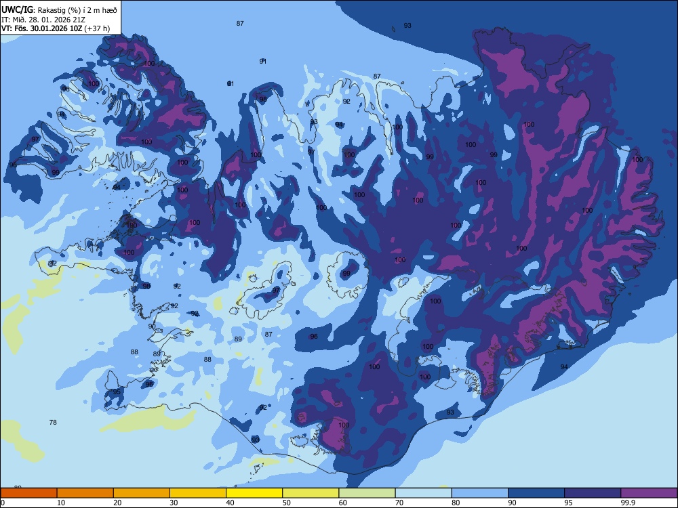Select the sky blue 80–90 legend swatch
Image resolution: width=678 pixels, height=508 pixels.
(480, 493)
